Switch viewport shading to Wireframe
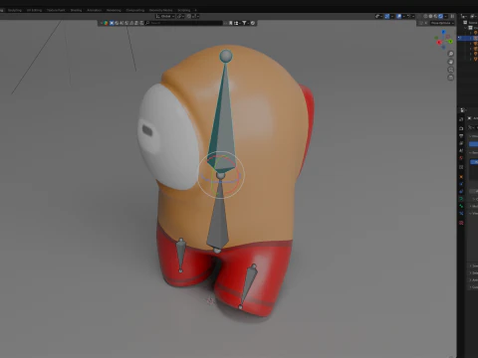This screenshot has width=478, height=358. 426,16
